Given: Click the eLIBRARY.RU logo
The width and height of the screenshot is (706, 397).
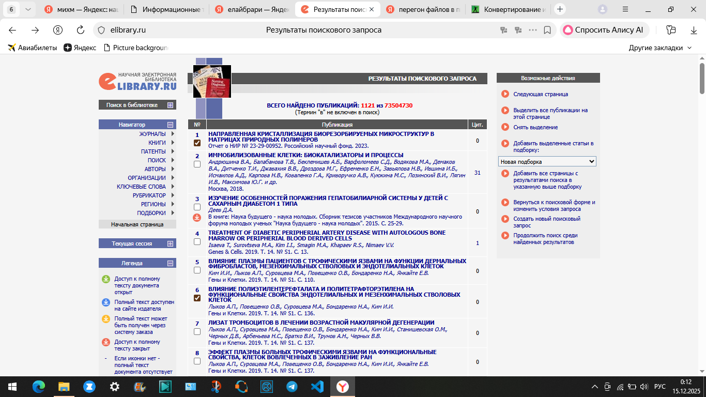Looking at the screenshot, I should point(137,81).
